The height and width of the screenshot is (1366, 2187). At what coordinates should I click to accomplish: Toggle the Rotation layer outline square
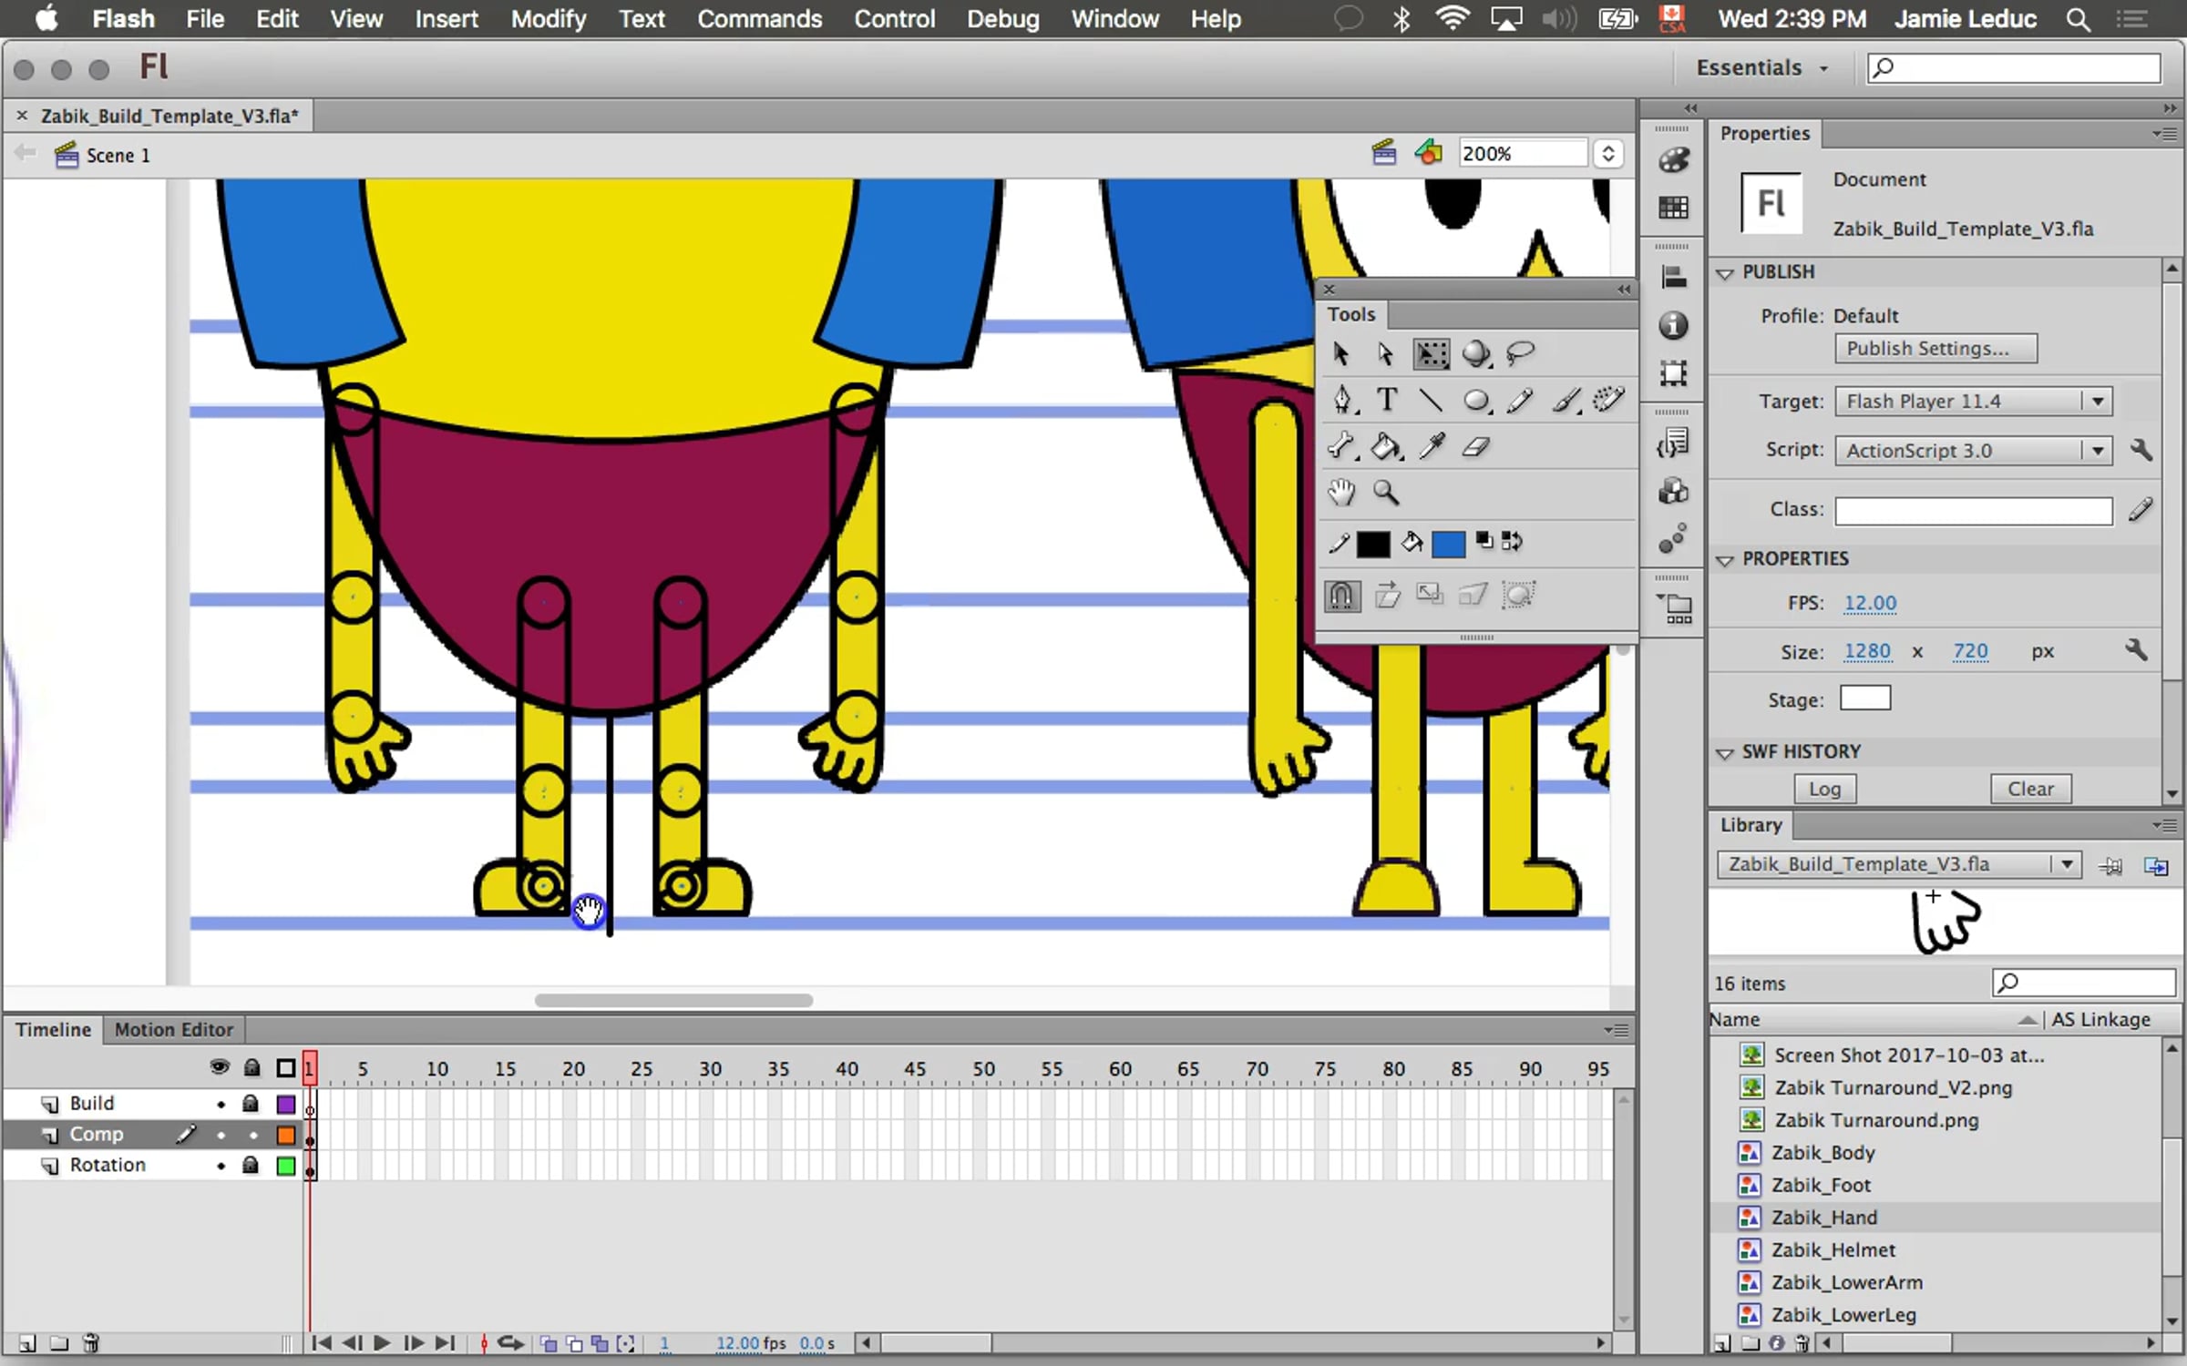[286, 1166]
